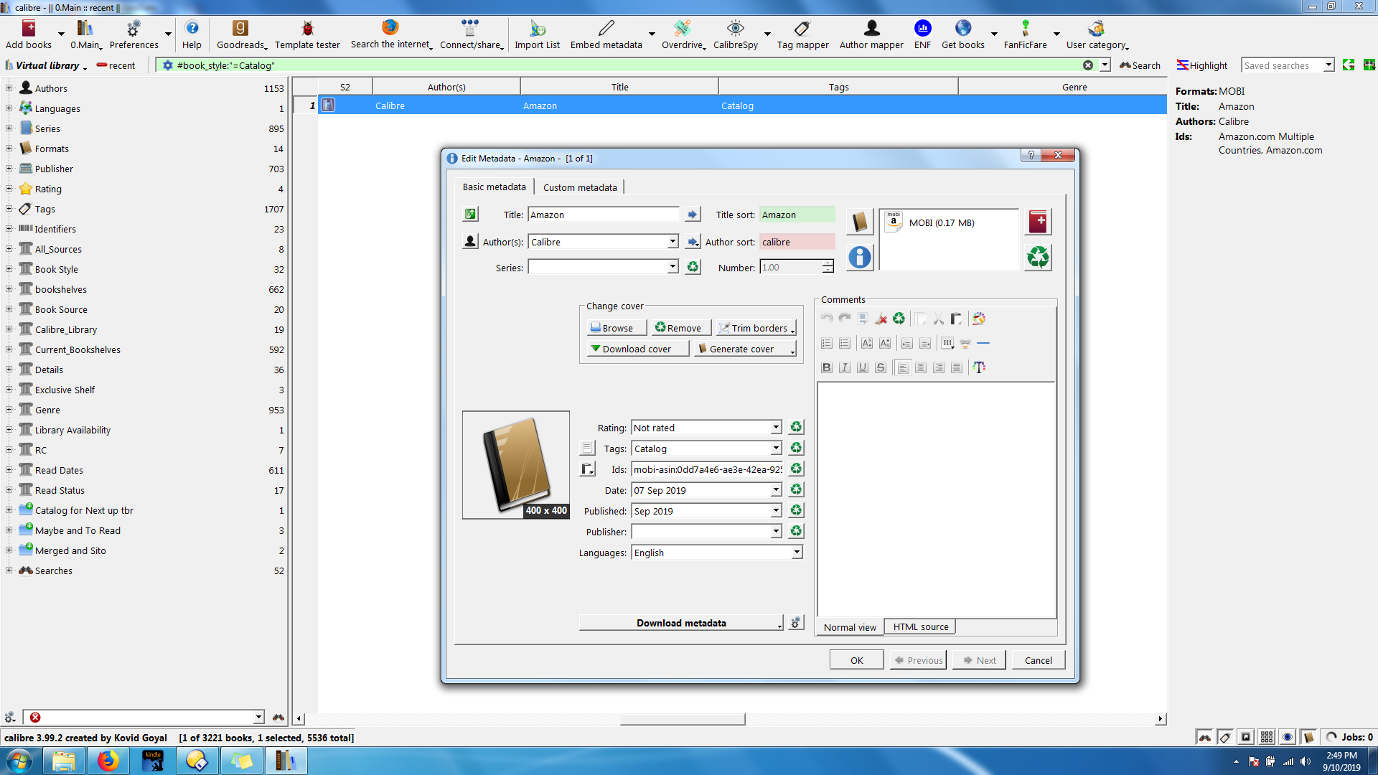1378x775 pixels.
Task: Click the Download metadata button
Action: coord(681,623)
